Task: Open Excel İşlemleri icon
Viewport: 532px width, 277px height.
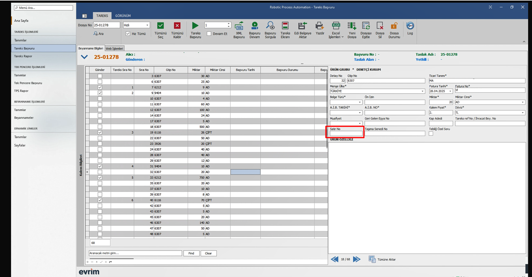Action: (x=336, y=26)
